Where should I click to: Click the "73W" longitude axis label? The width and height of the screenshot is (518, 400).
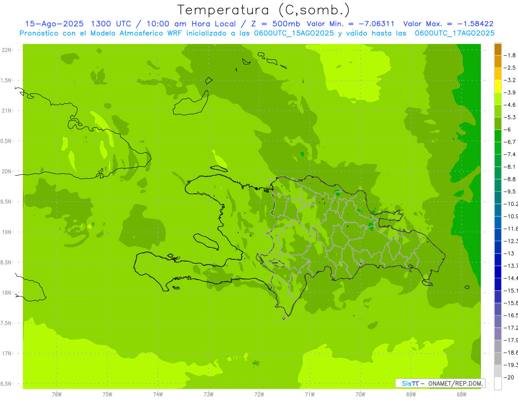click(x=208, y=394)
